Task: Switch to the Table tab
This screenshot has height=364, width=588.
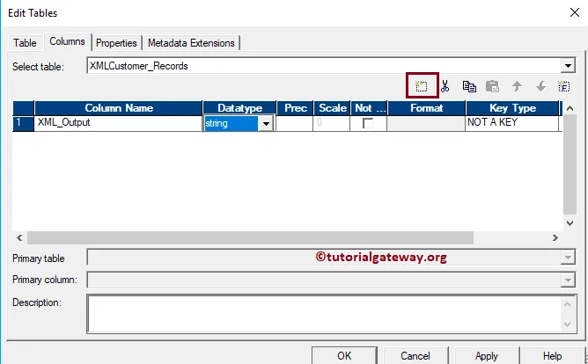Action: click(25, 43)
